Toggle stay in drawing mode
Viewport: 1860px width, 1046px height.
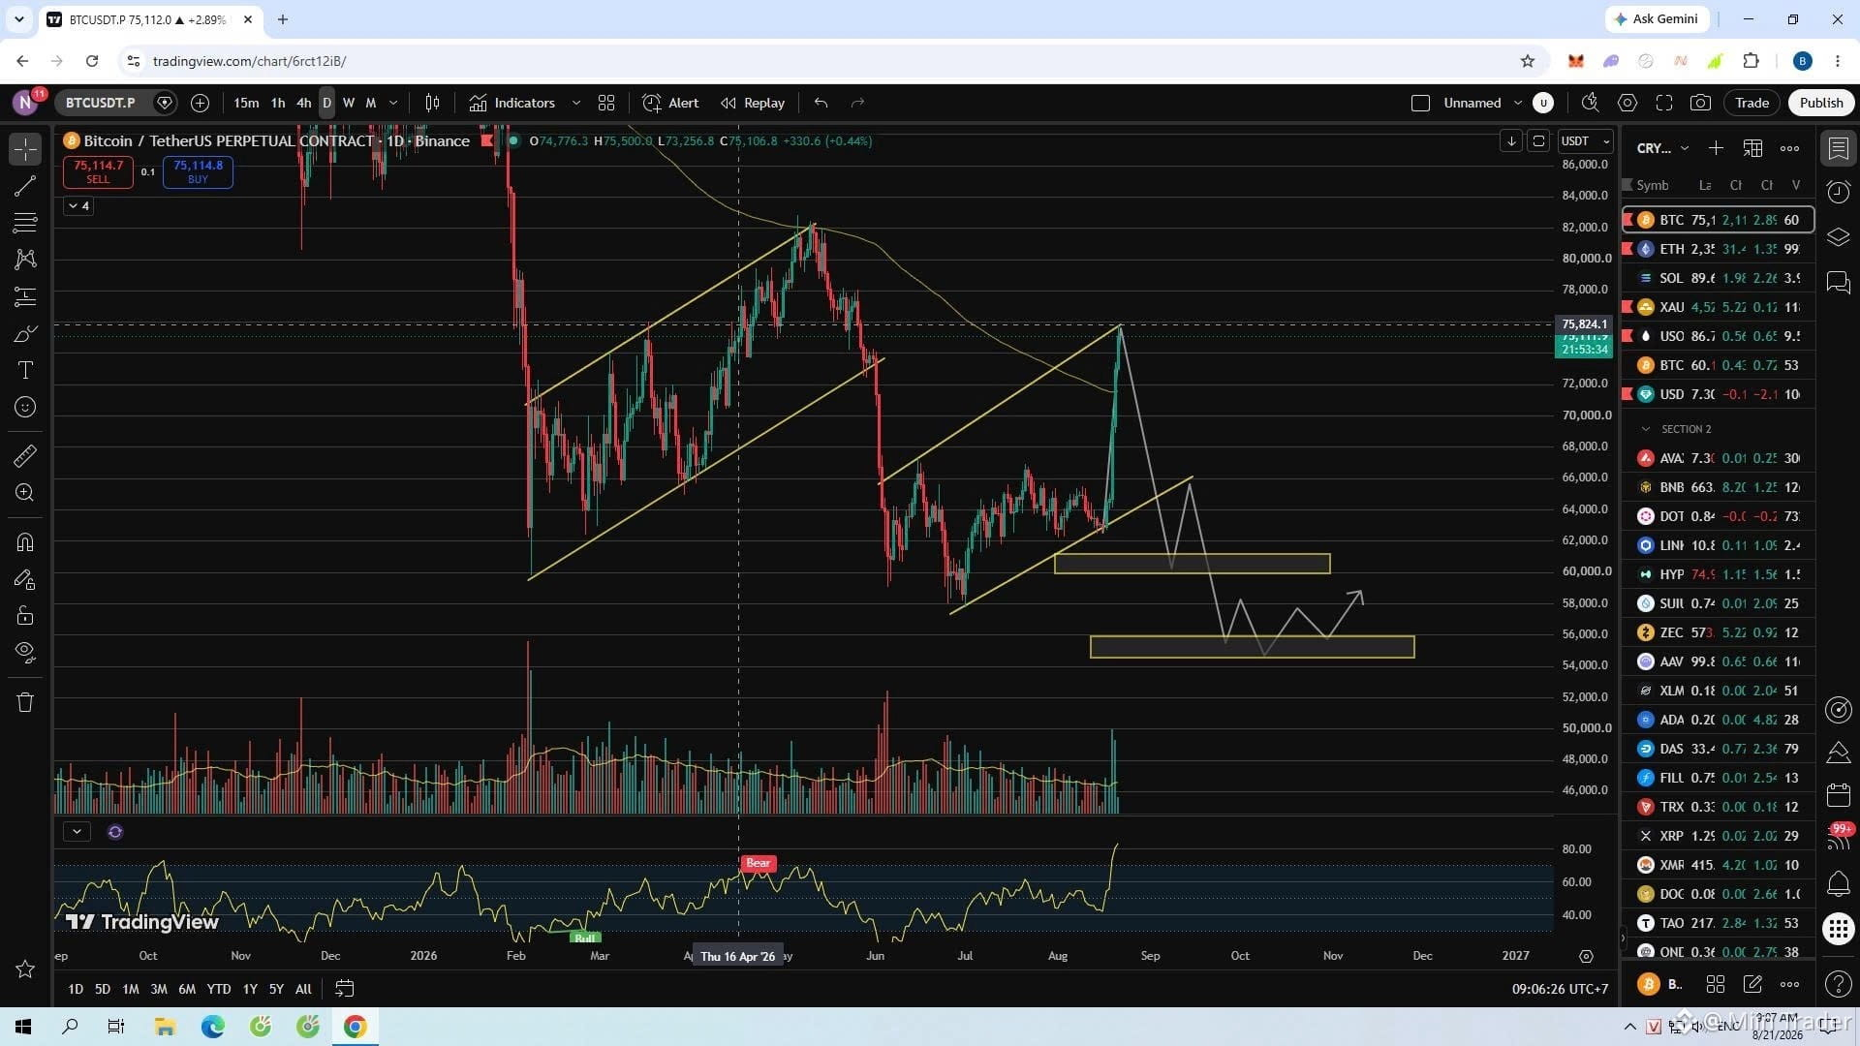(x=25, y=579)
